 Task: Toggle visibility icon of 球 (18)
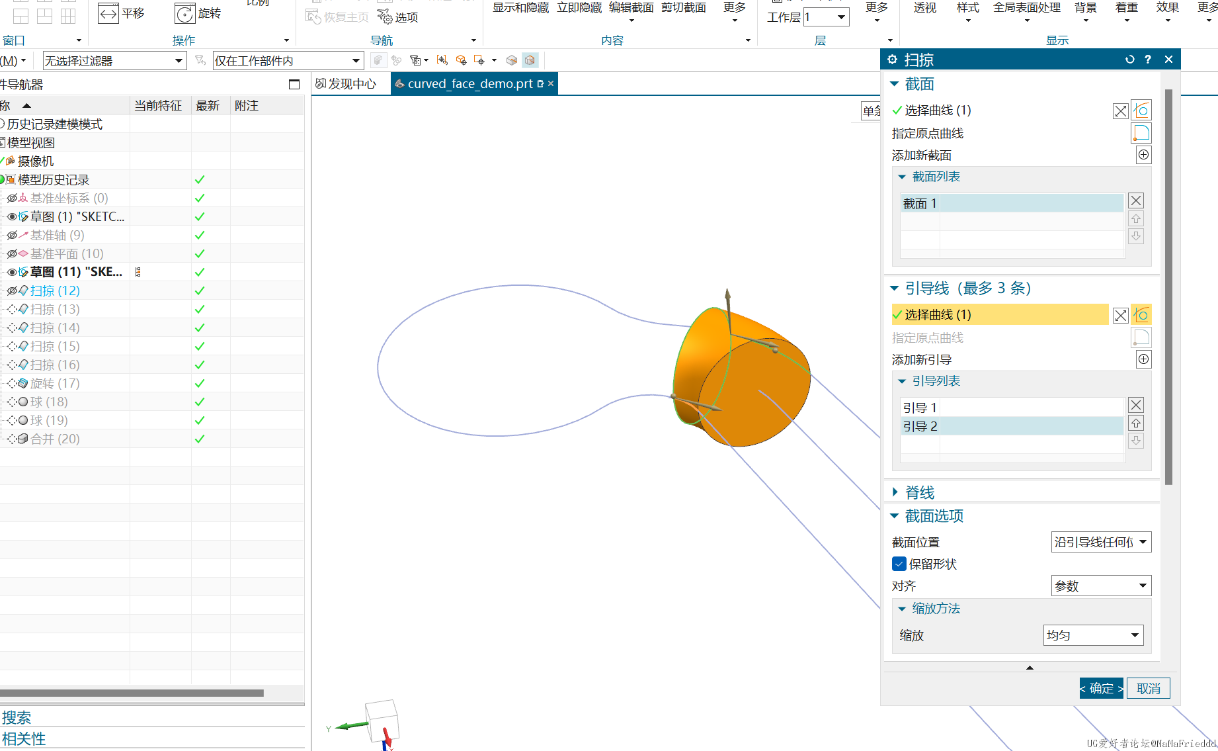[x=12, y=402]
